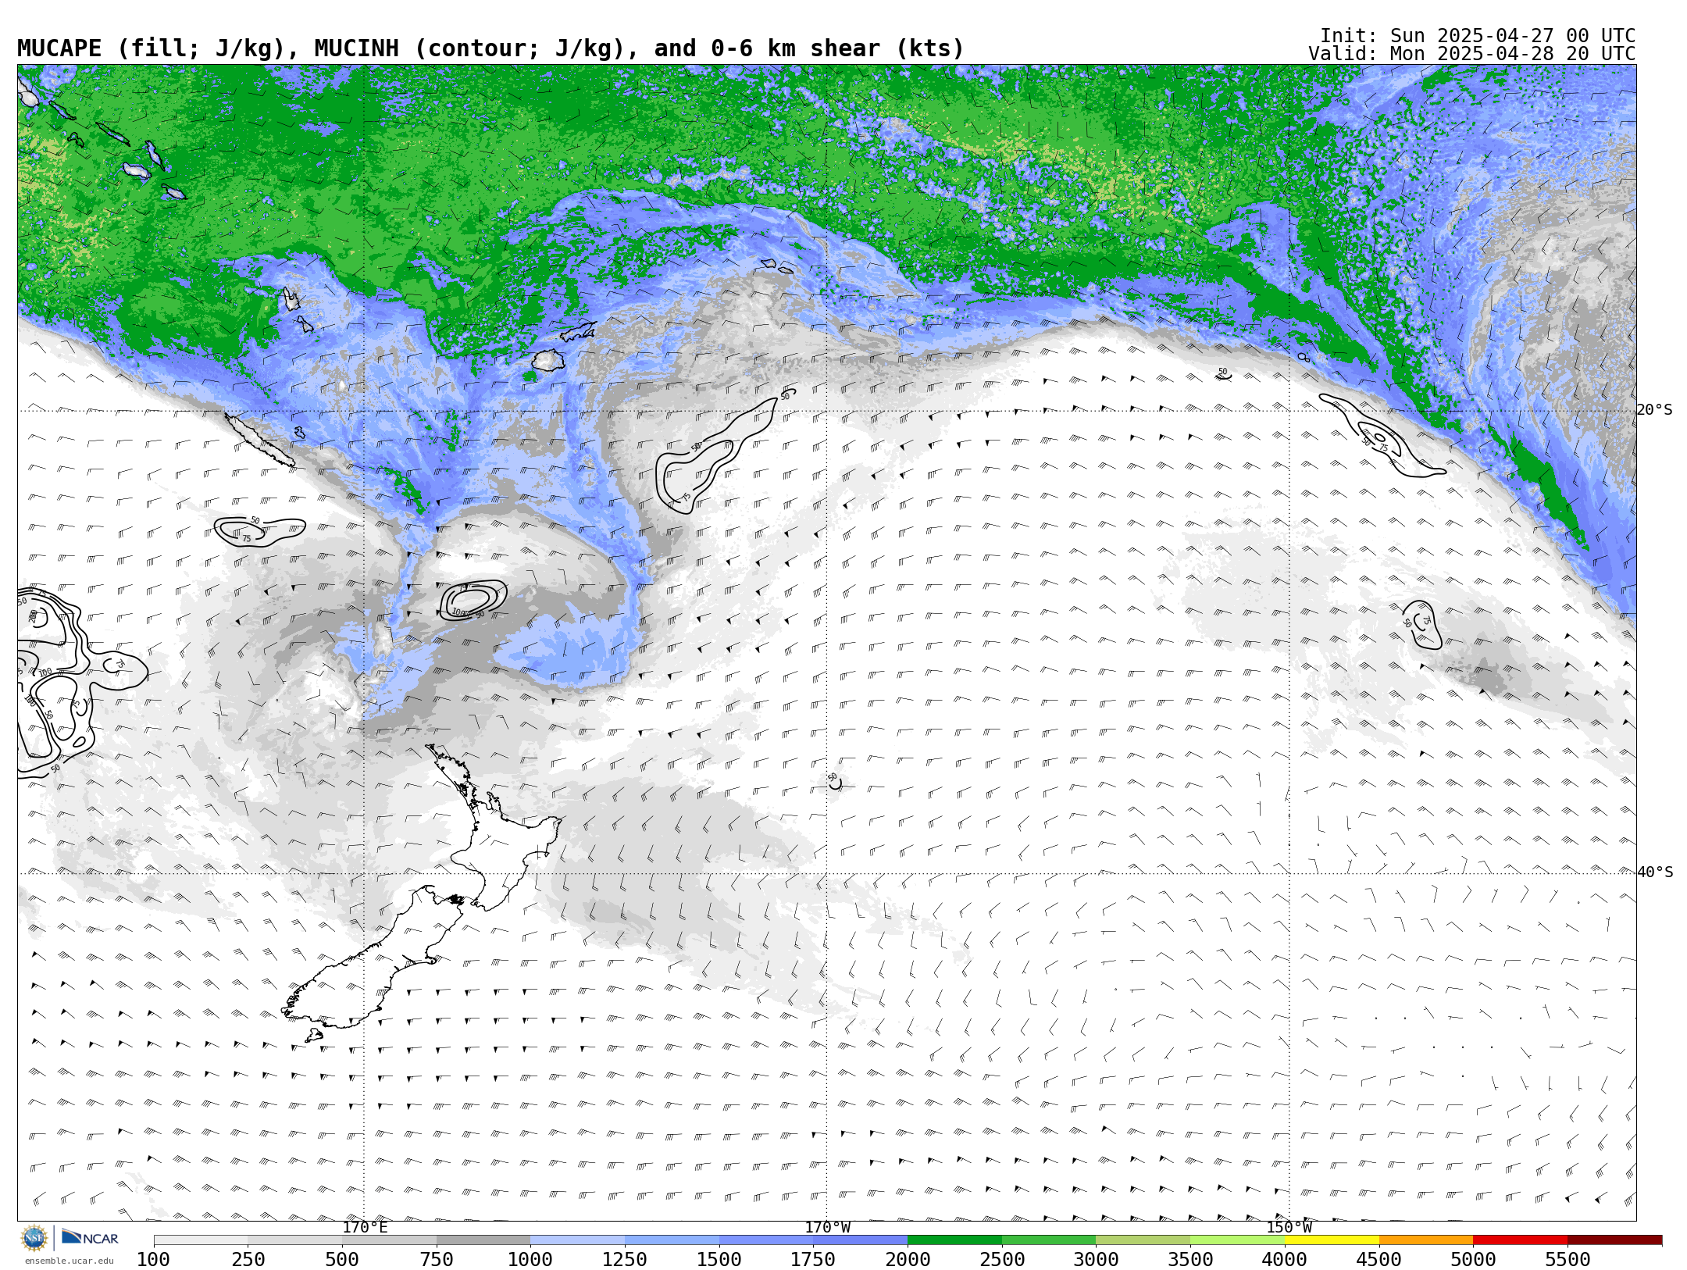1687x1270 pixels.
Task: Click the colorbar label 5000
Action: [x=1473, y=1260]
